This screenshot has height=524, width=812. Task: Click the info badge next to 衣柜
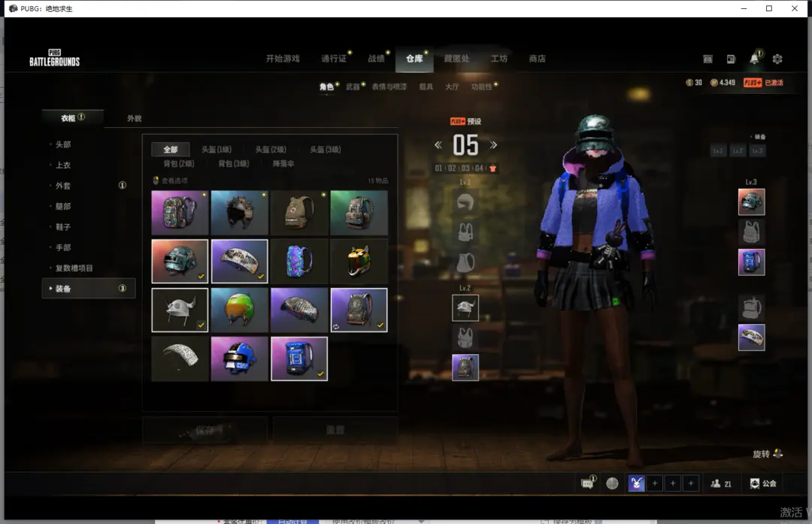tap(81, 117)
